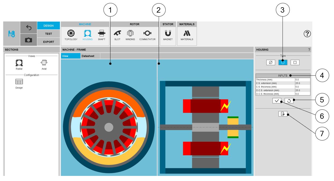Select the square housing type option
The image size is (334, 181).
pos(295,62)
